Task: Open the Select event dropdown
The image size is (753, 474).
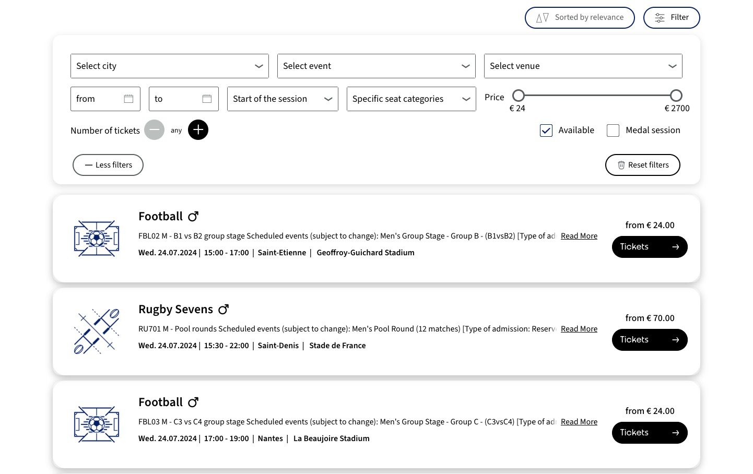Action: tap(376, 66)
